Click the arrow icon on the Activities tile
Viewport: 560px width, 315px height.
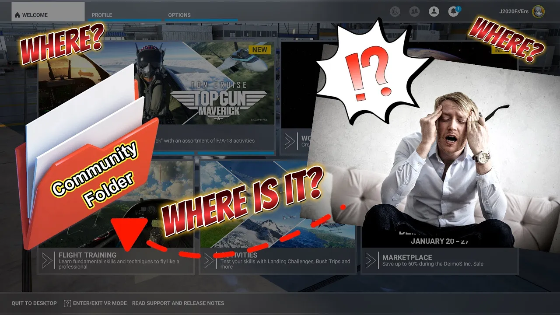pos(209,261)
